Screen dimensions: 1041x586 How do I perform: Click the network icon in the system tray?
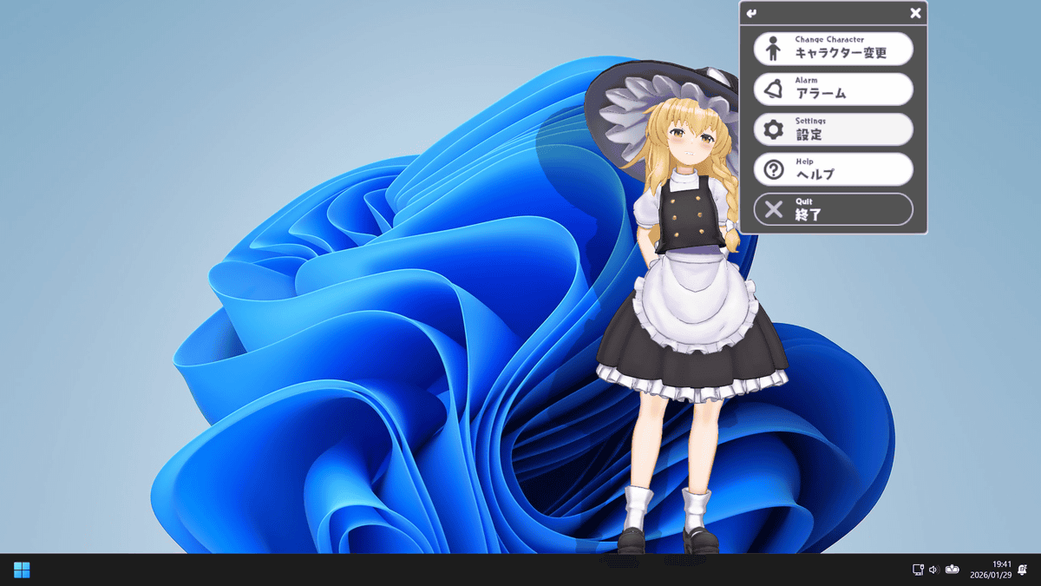(x=918, y=570)
